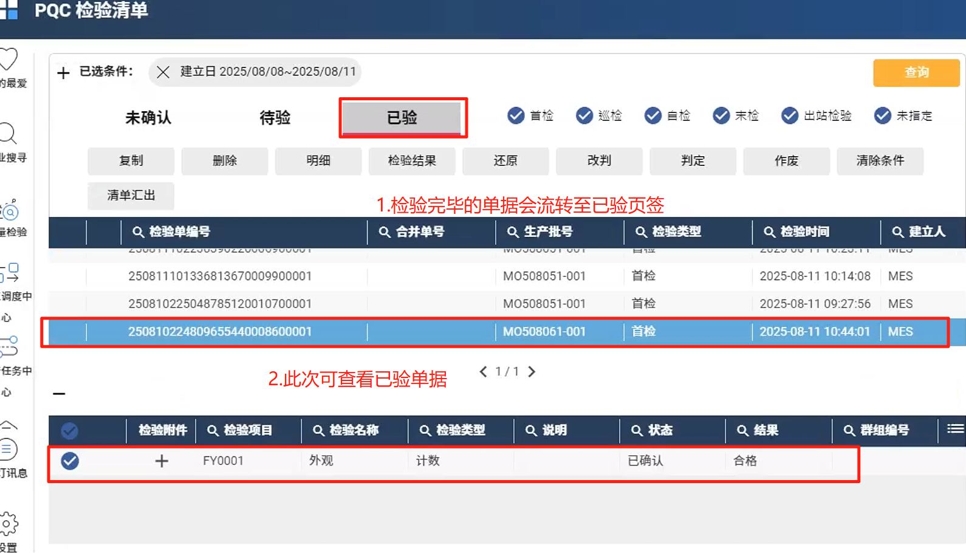Image resolution: width=966 pixels, height=553 pixels.
Task: Search icon for 说明 column
Action: (x=531, y=430)
